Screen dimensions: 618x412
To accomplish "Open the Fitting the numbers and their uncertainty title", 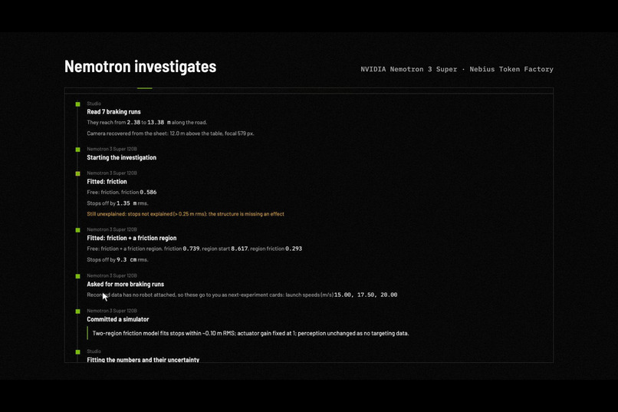I will click(x=143, y=360).
